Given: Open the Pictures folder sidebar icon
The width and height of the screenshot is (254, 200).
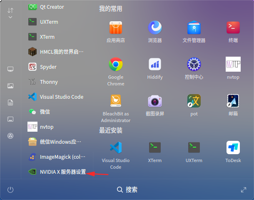Looking at the screenshot, I should tap(10, 86).
